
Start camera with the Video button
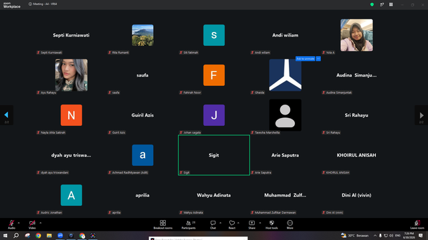(32, 225)
